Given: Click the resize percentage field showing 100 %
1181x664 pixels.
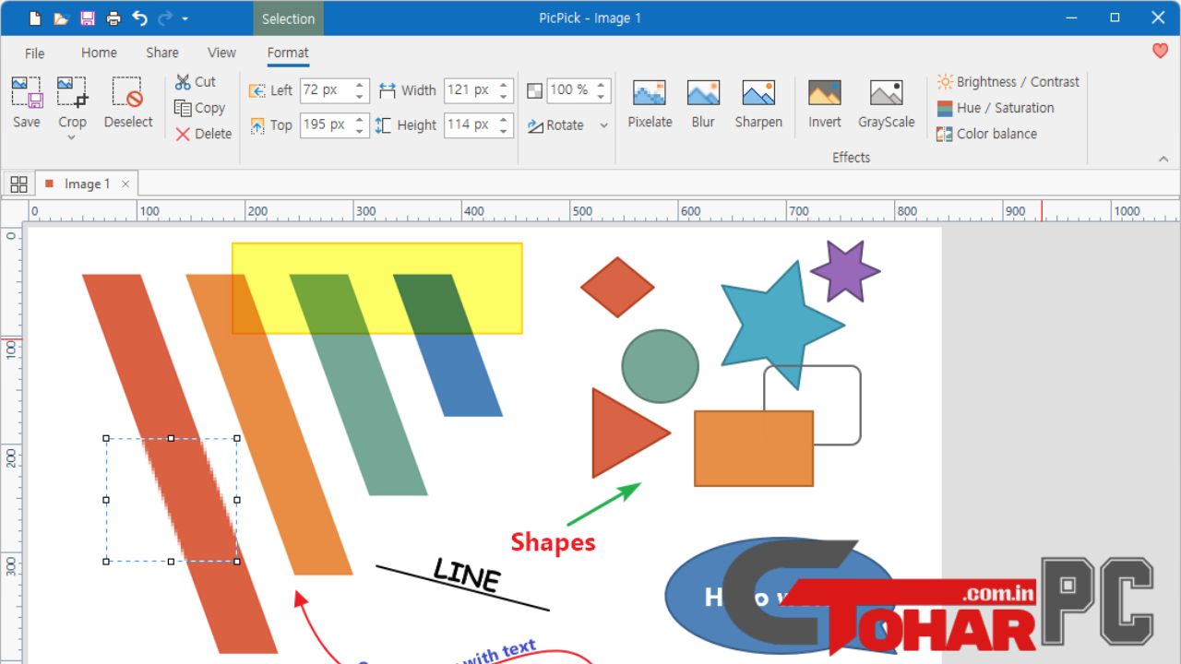Looking at the screenshot, I should coord(570,89).
